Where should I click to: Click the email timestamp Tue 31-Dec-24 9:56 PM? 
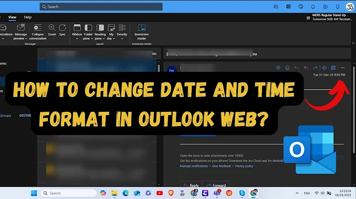click(329, 75)
